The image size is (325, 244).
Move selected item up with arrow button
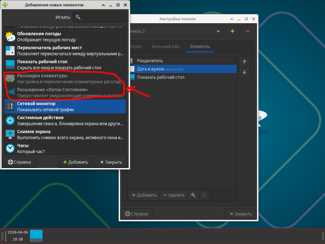pyautogui.click(x=244, y=62)
